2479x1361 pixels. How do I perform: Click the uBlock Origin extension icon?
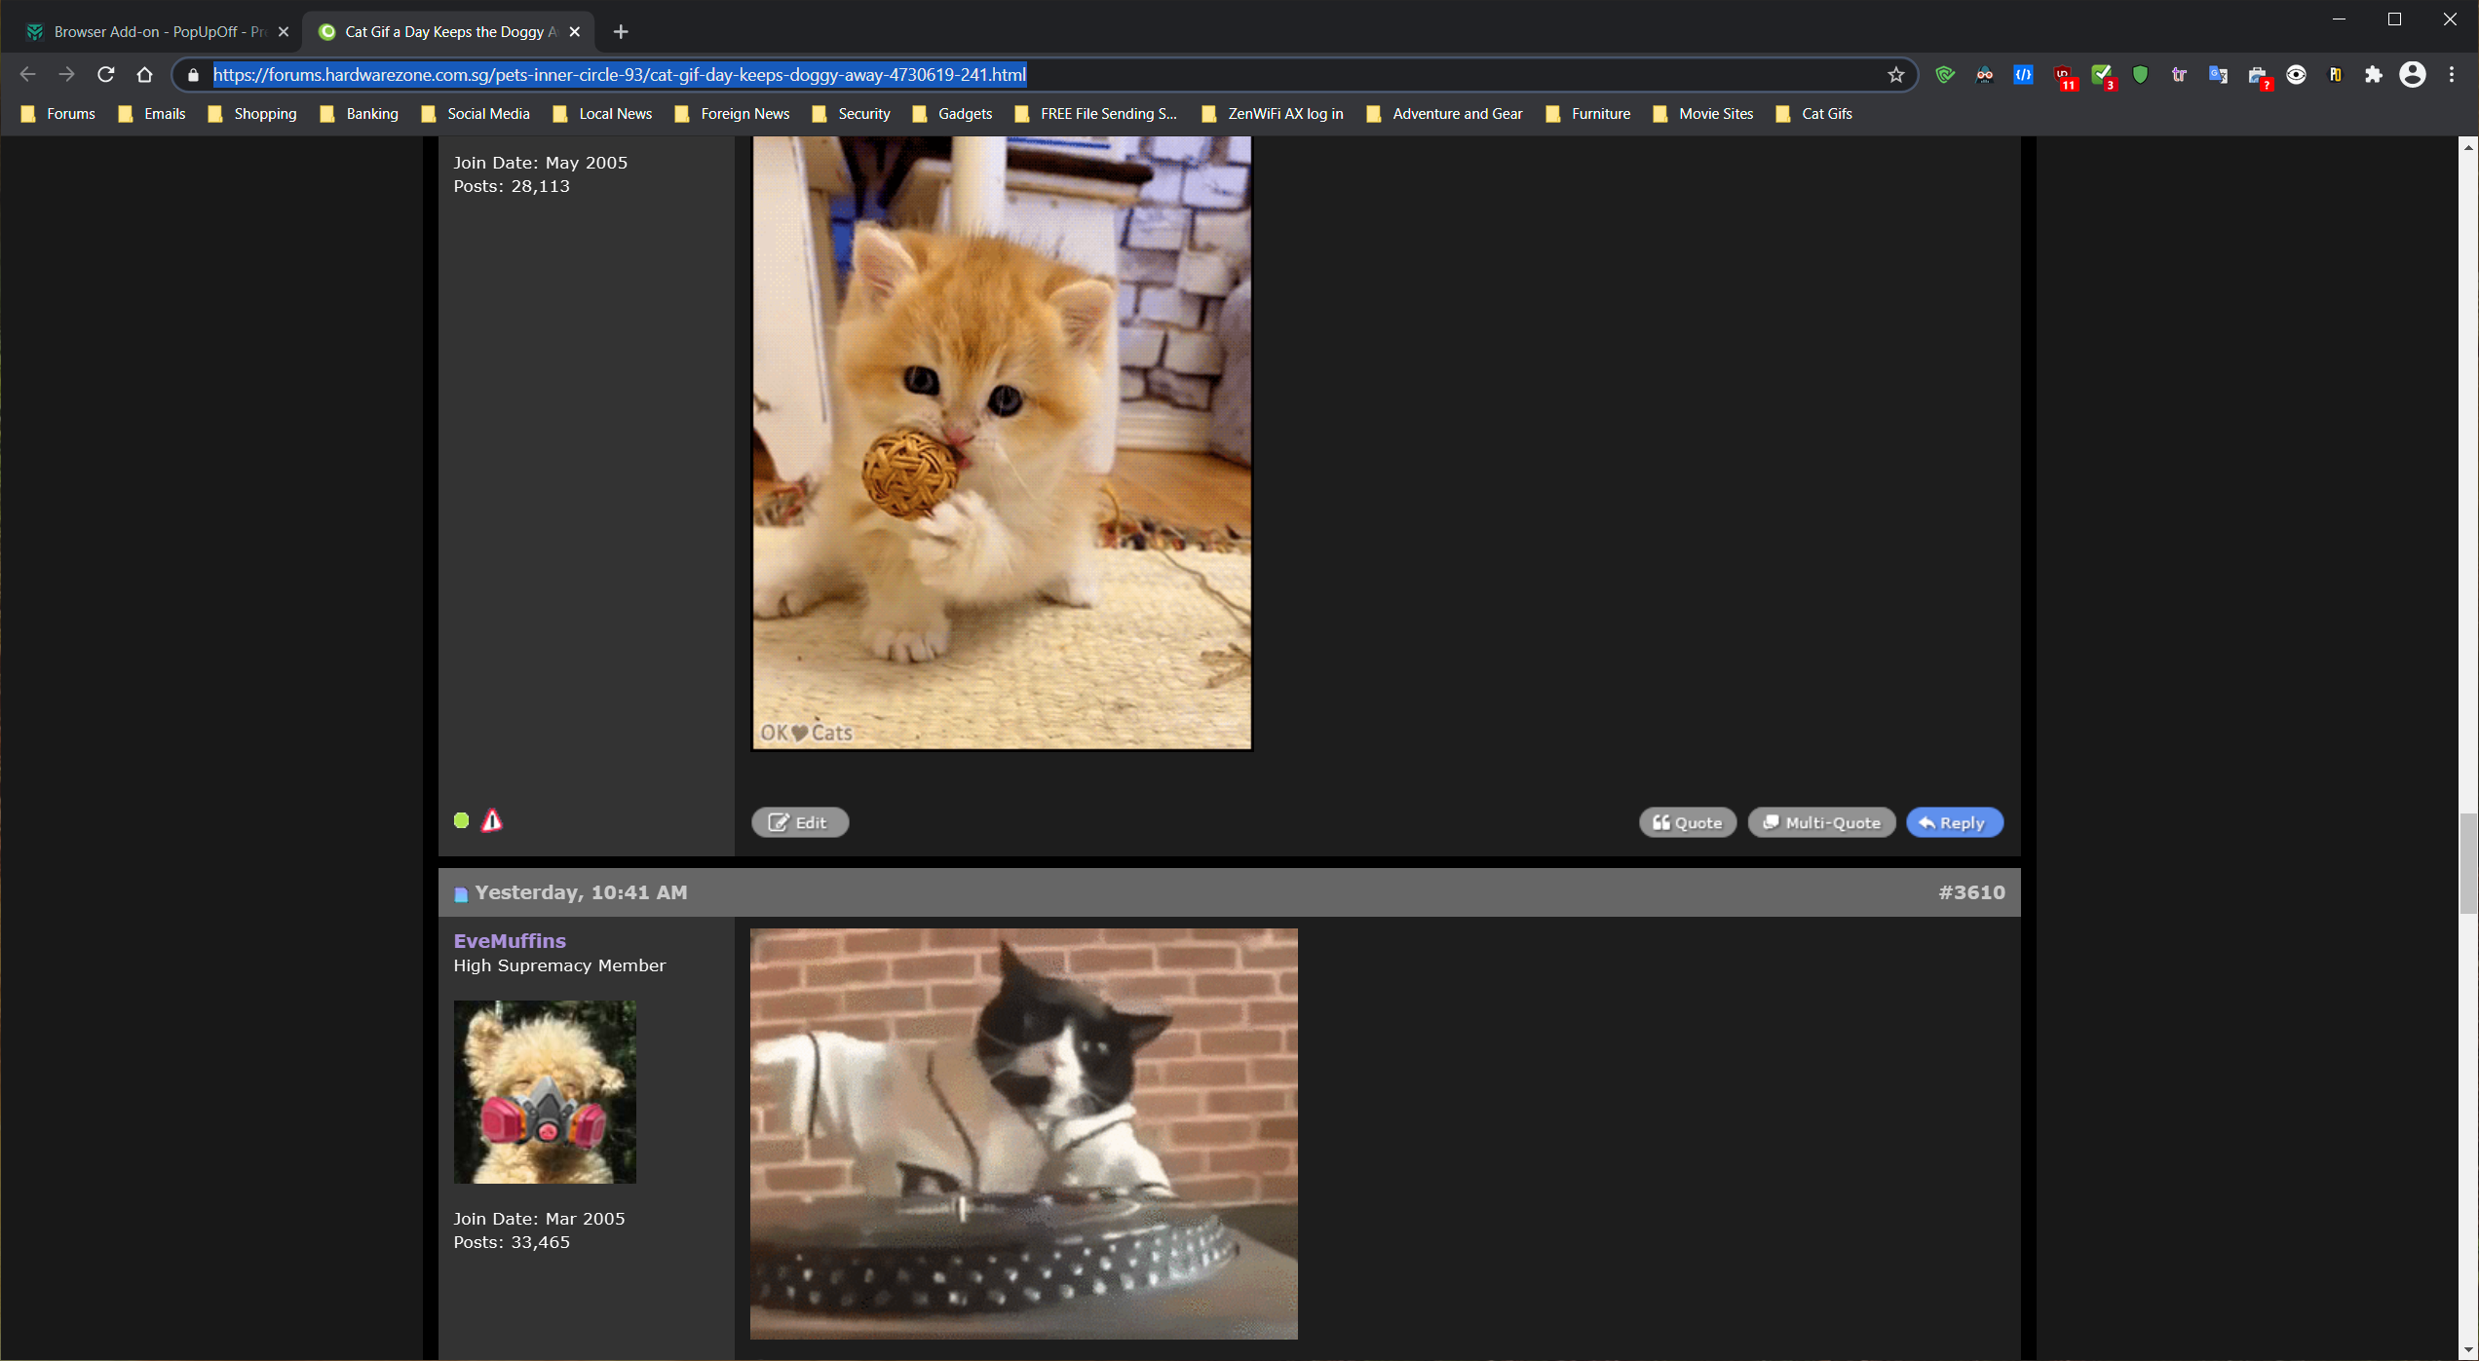2063,75
